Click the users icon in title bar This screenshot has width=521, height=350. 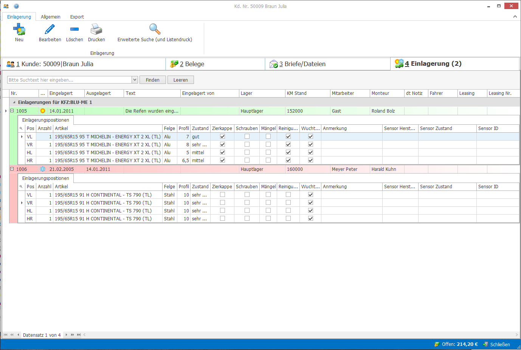click(x=6, y=6)
